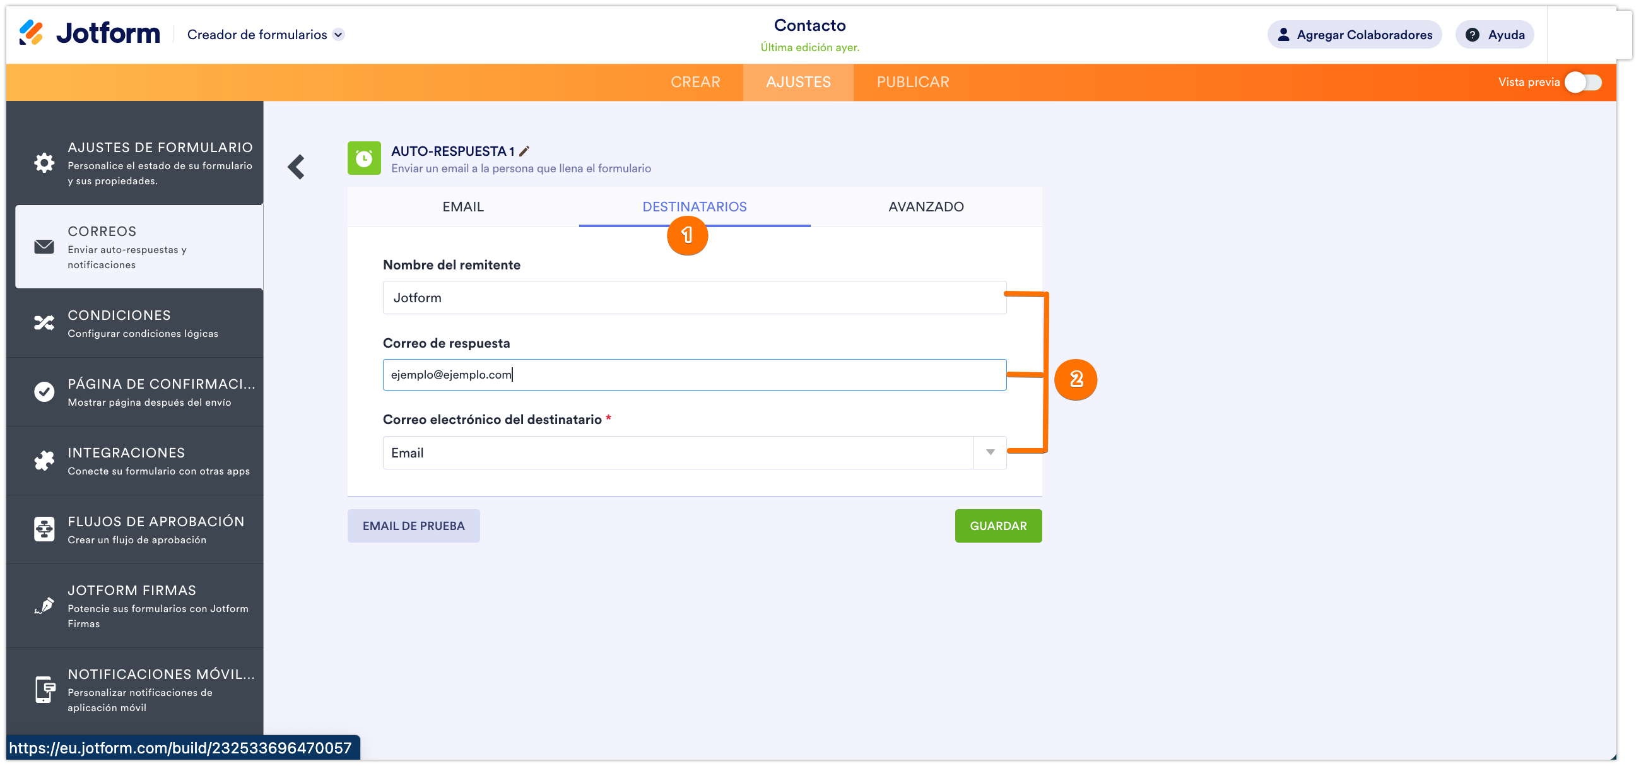Viewport: 1641px width, 766px height.
Task: Click the Jotform logo
Action: coord(89,33)
